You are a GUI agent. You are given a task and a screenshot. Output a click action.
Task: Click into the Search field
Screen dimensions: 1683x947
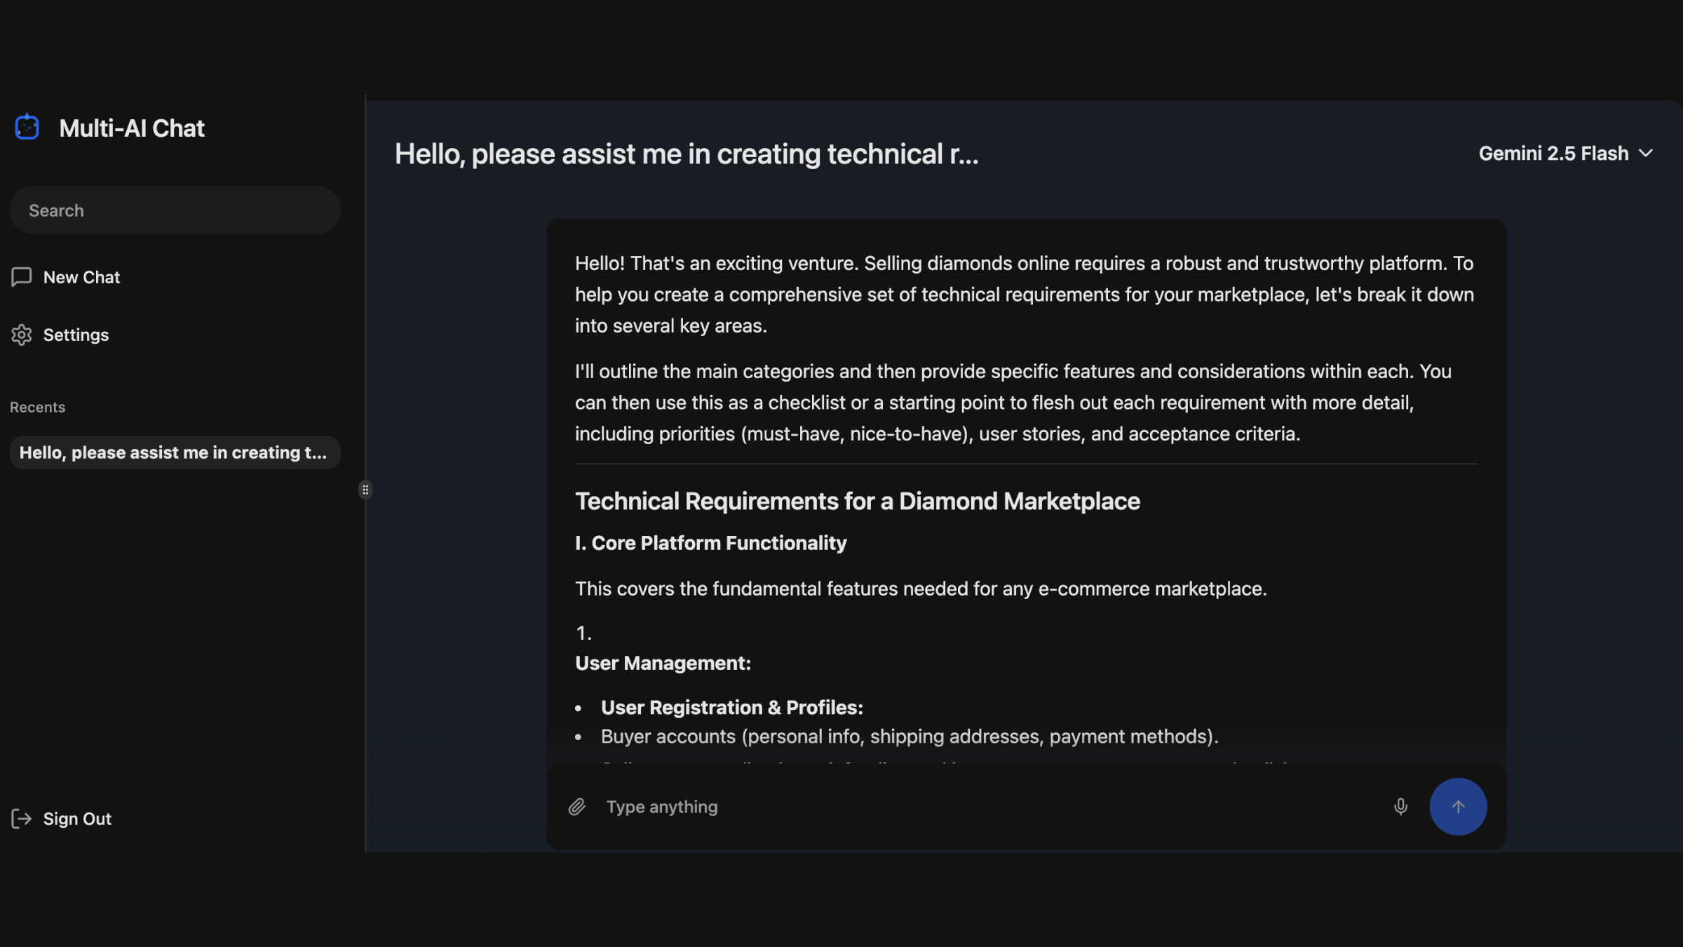click(175, 210)
